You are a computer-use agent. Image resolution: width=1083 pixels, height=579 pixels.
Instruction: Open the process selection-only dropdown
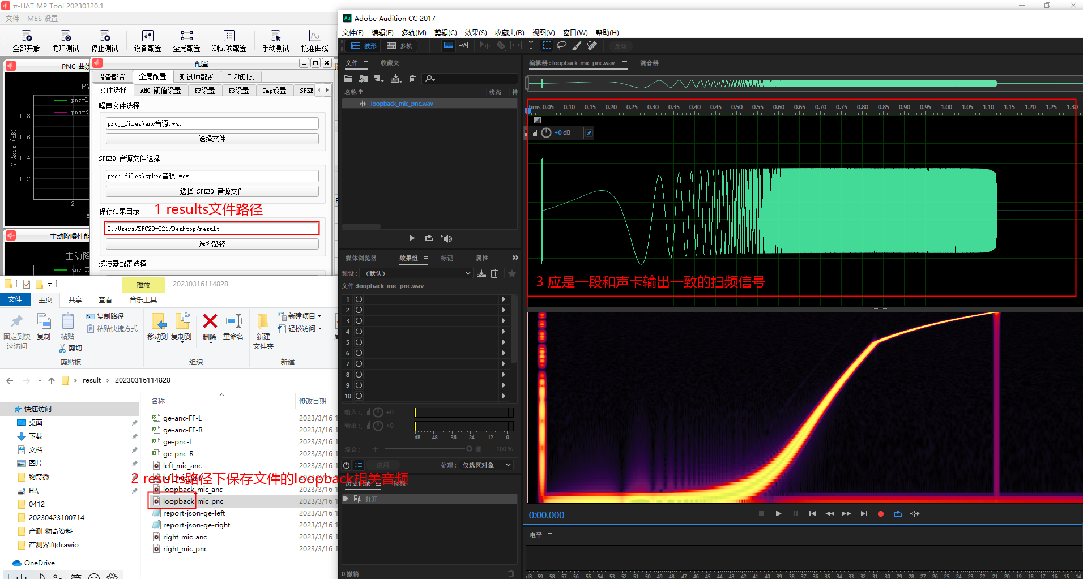pos(487,465)
